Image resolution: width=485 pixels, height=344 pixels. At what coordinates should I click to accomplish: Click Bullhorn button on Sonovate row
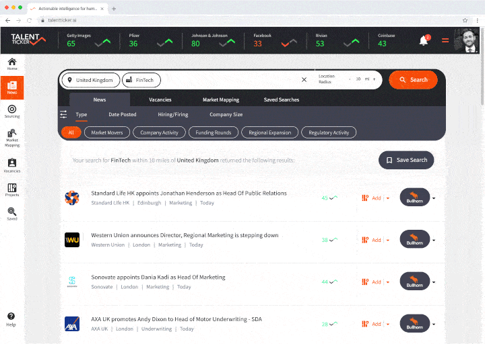click(415, 281)
